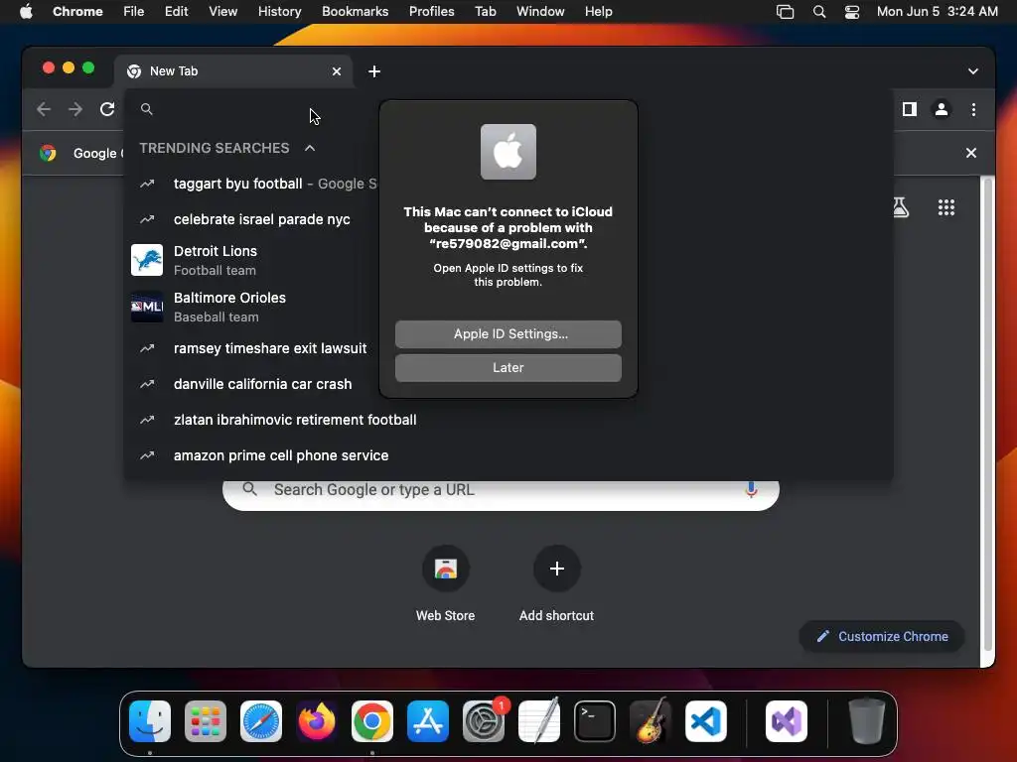Open TextEdit from the Dock
Screen dimensions: 1017x762
coord(539,721)
